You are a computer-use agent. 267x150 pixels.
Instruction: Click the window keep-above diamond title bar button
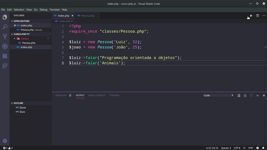pos(257,4)
